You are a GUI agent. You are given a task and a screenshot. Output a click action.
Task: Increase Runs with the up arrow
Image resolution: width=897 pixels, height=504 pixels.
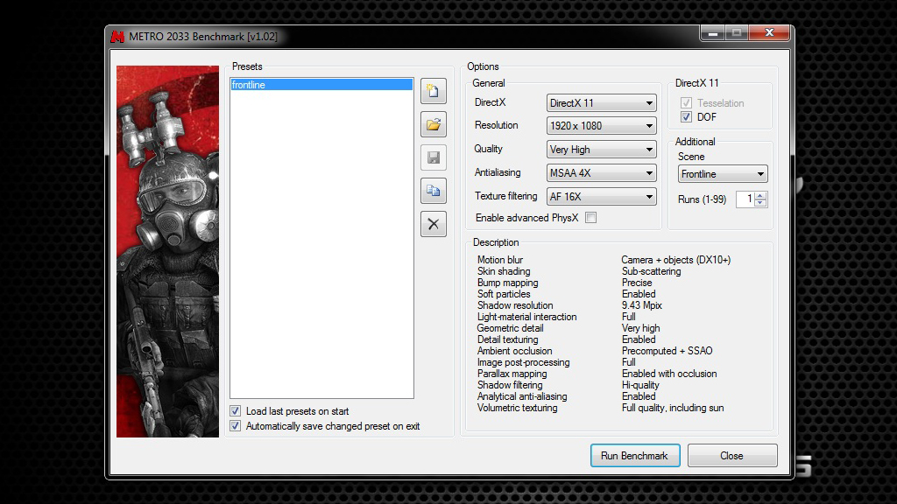[760, 195]
